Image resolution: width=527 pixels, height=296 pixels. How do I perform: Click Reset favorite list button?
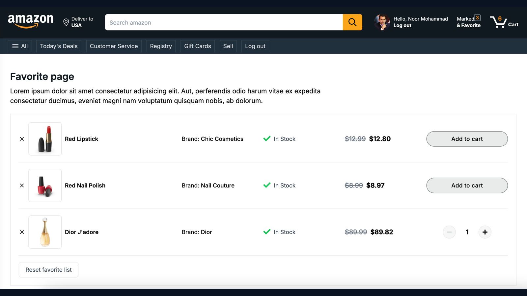(48, 270)
